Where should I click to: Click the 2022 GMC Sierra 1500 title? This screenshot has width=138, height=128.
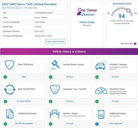click(x=29, y=4)
